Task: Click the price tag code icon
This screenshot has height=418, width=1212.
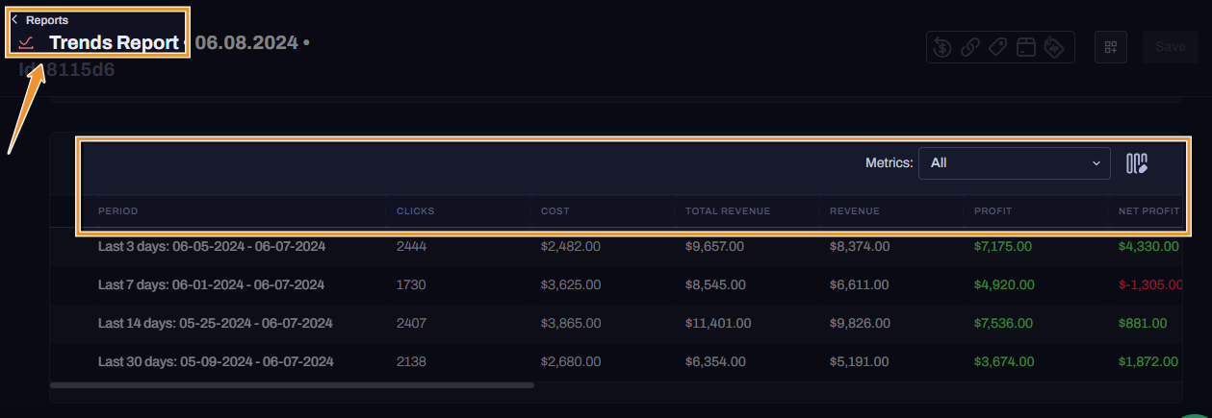Action: [1053, 47]
